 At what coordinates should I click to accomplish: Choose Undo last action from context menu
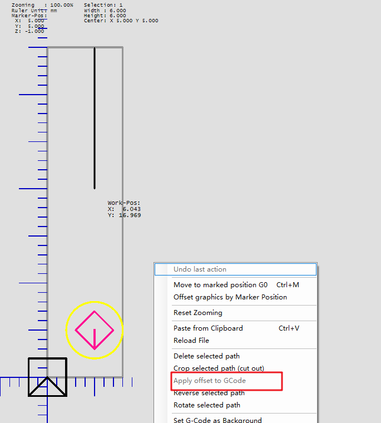pyautogui.click(x=200, y=269)
